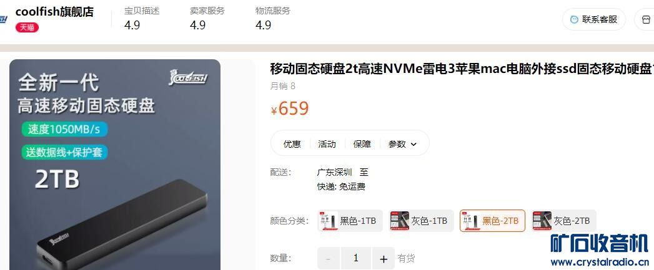Expand the 参数 dropdown chevron
Image resolution: width=654 pixels, height=270 pixels.
point(414,144)
